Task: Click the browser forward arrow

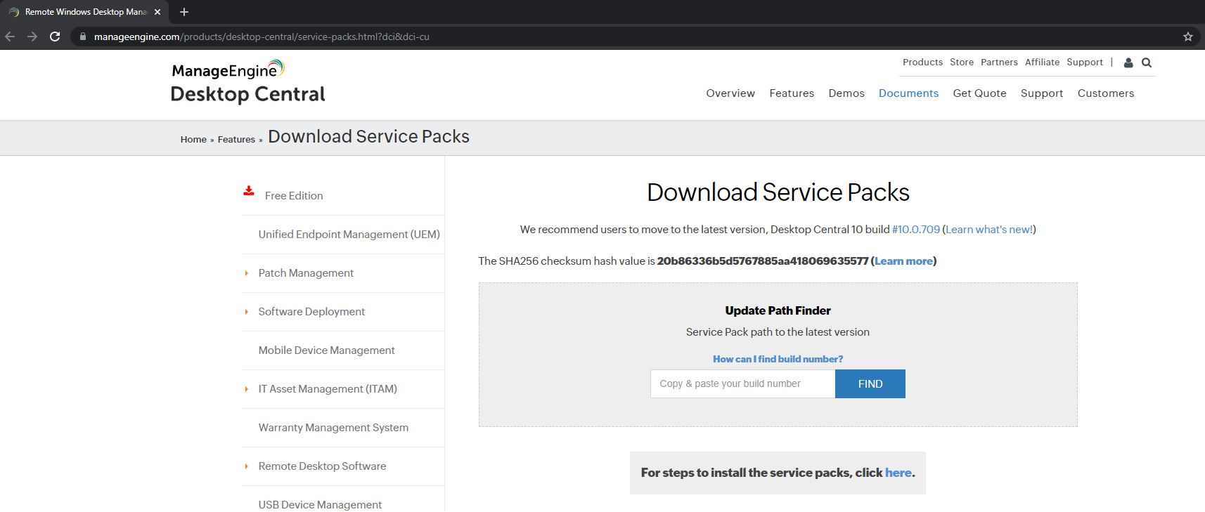Action: click(x=32, y=37)
